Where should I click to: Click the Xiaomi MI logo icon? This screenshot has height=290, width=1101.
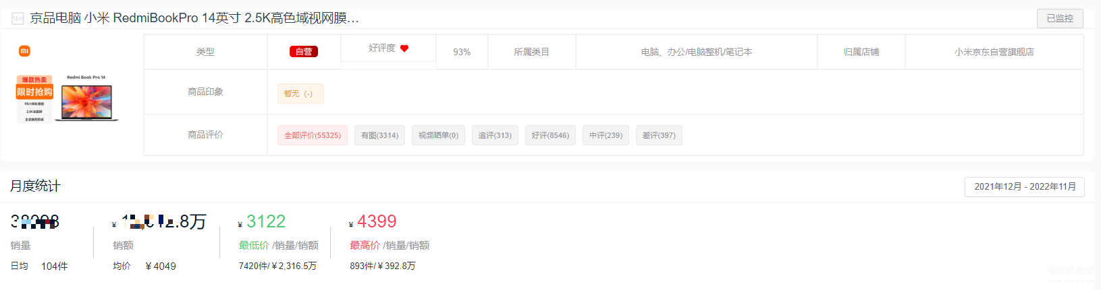tap(24, 50)
